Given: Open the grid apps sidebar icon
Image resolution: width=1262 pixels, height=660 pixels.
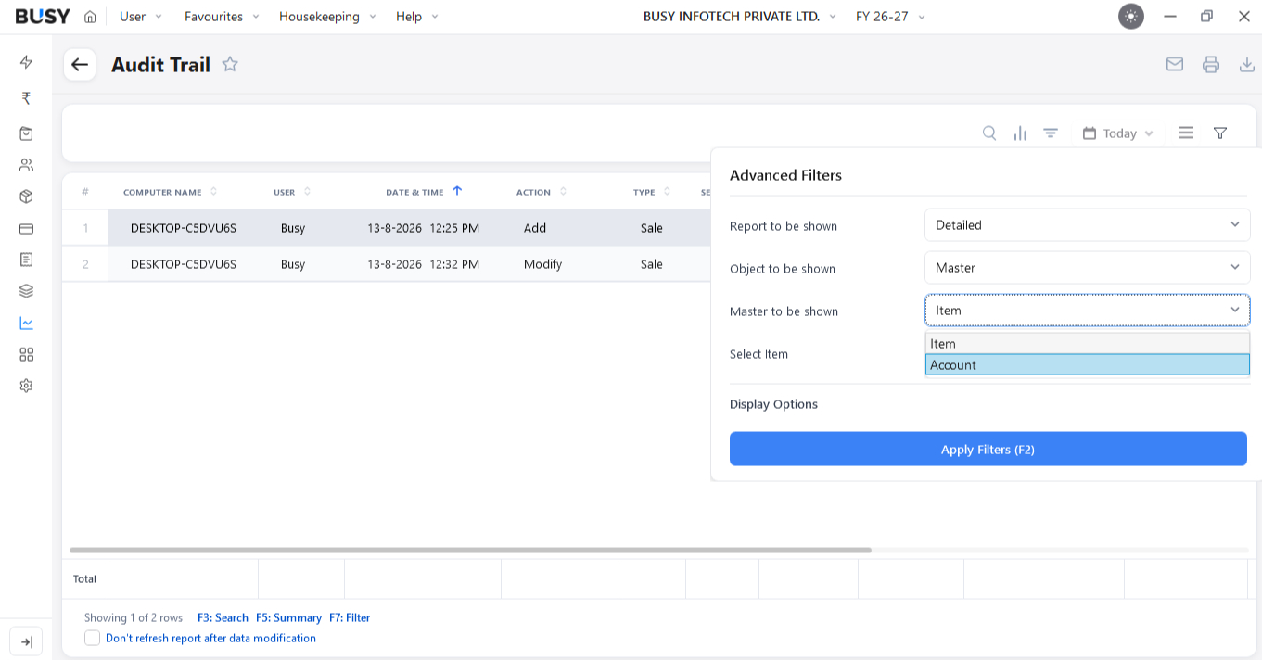Looking at the screenshot, I should pos(26,354).
